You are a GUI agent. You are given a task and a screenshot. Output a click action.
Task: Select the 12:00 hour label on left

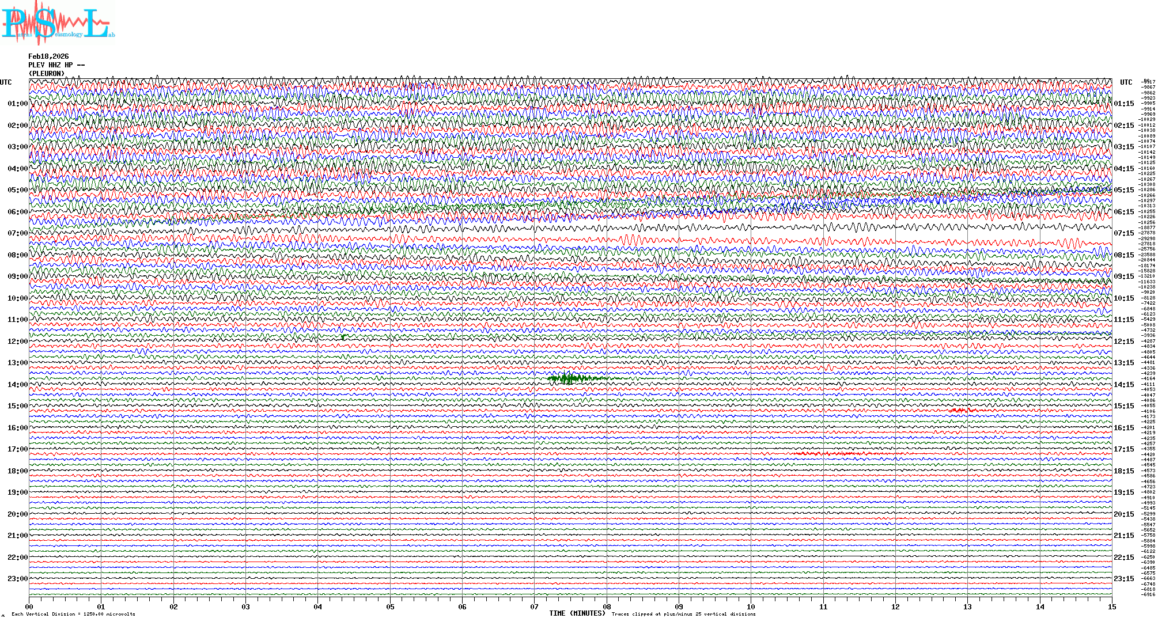(17, 342)
